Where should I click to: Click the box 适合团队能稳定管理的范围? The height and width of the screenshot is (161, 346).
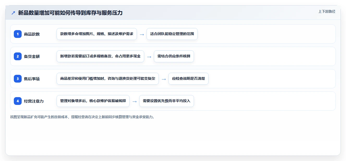coord(172,34)
